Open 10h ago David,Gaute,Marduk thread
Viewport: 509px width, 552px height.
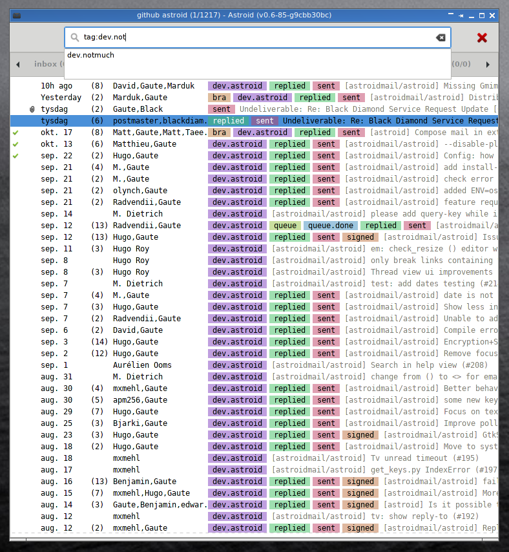(254, 86)
